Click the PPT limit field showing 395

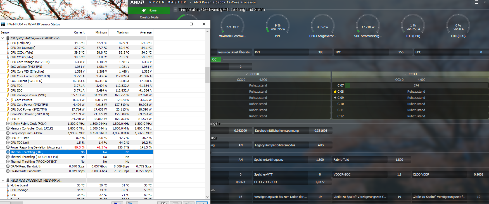(321, 52)
